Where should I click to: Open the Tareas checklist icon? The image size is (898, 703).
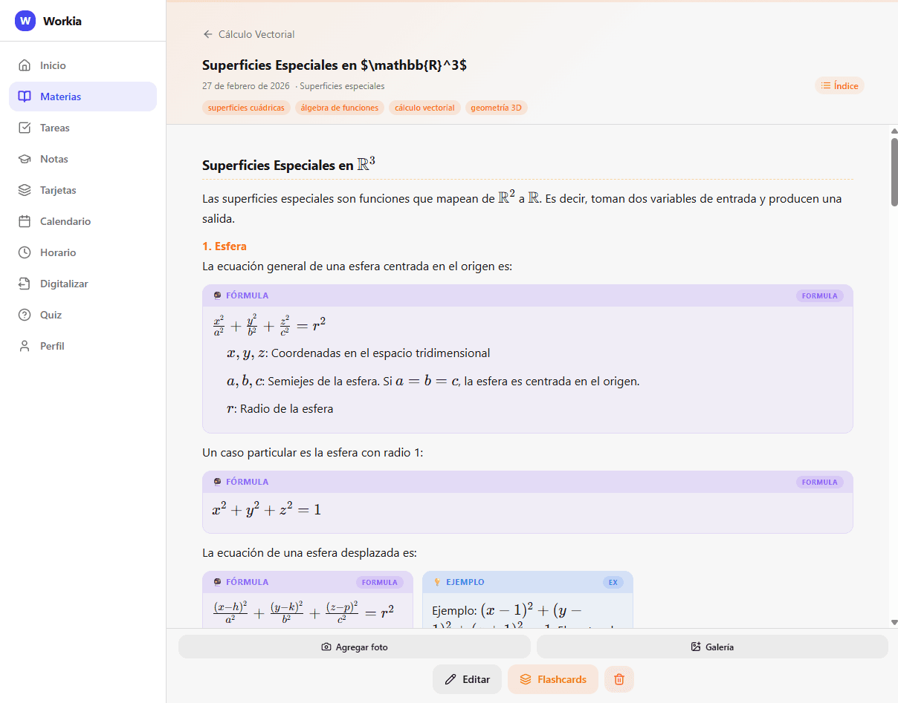point(25,128)
